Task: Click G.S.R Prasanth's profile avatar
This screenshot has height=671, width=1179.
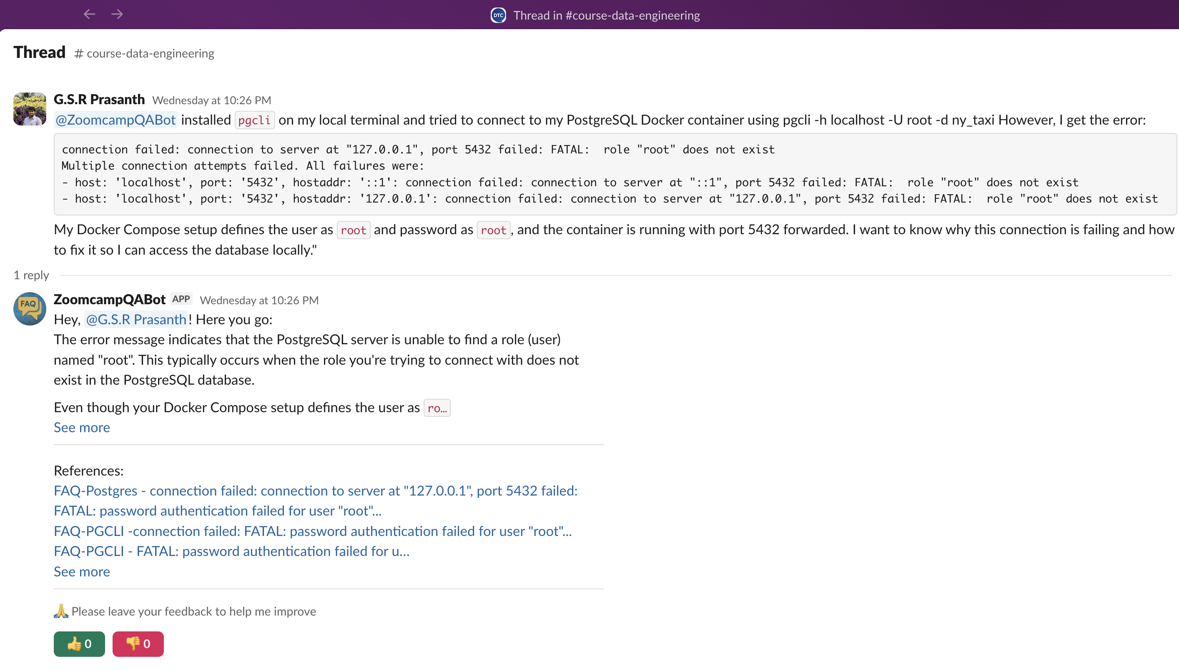Action: (x=29, y=109)
